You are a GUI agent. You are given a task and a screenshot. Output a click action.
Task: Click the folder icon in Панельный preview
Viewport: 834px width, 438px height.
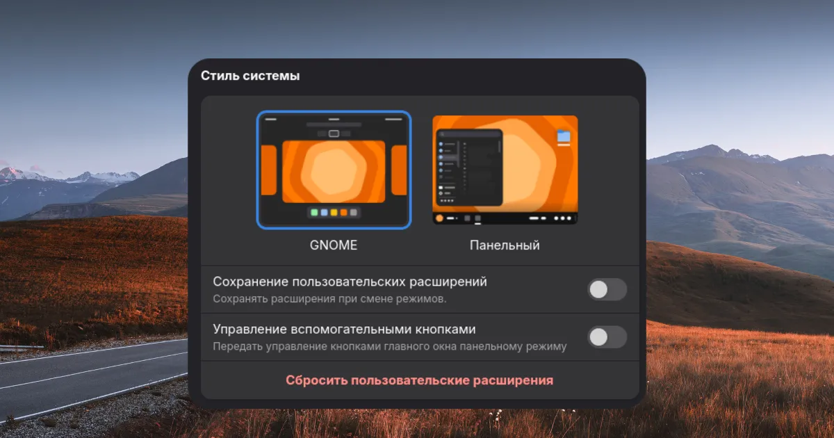point(563,137)
